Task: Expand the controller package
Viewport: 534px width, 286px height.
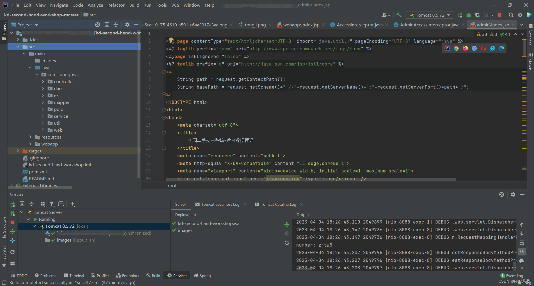Action: (x=43, y=81)
